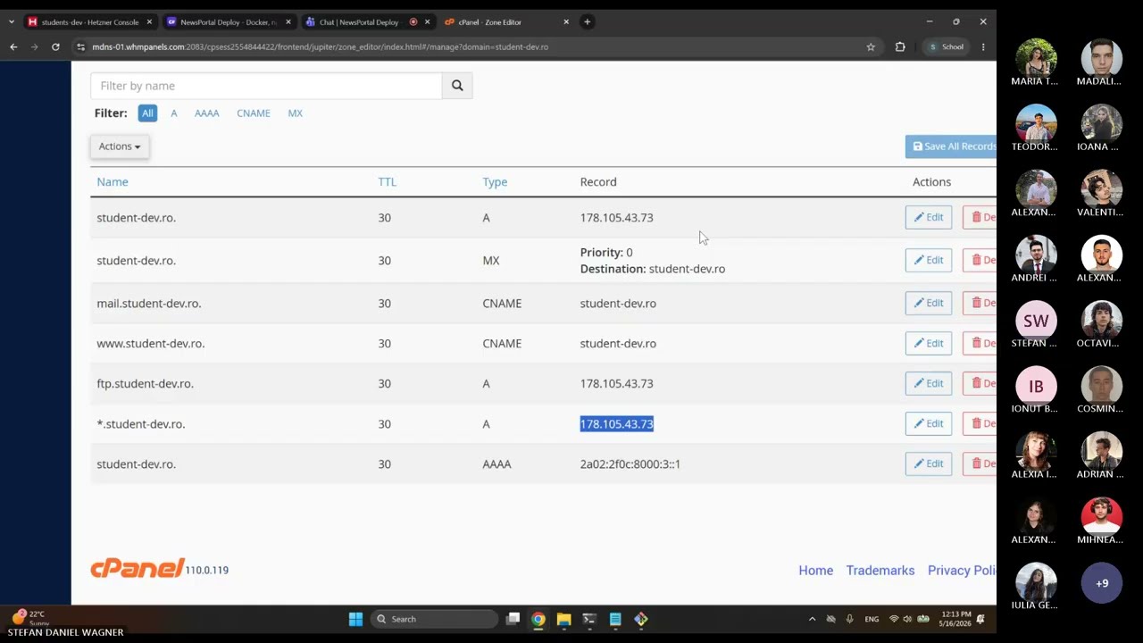The image size is (1143, 643).
Task: Click the 2a02:2f0c:8000:3::1 record value
Action: click(x=630, y=464)
